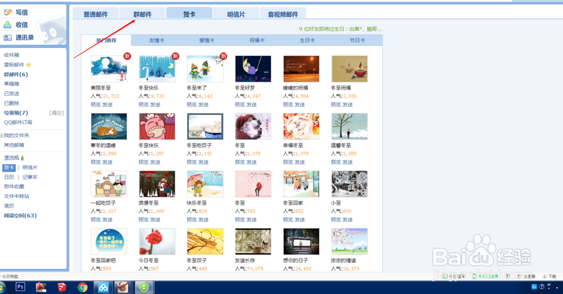563x294 pixels.
Task: Select the 节日卡 category tab
Action: 358,40
